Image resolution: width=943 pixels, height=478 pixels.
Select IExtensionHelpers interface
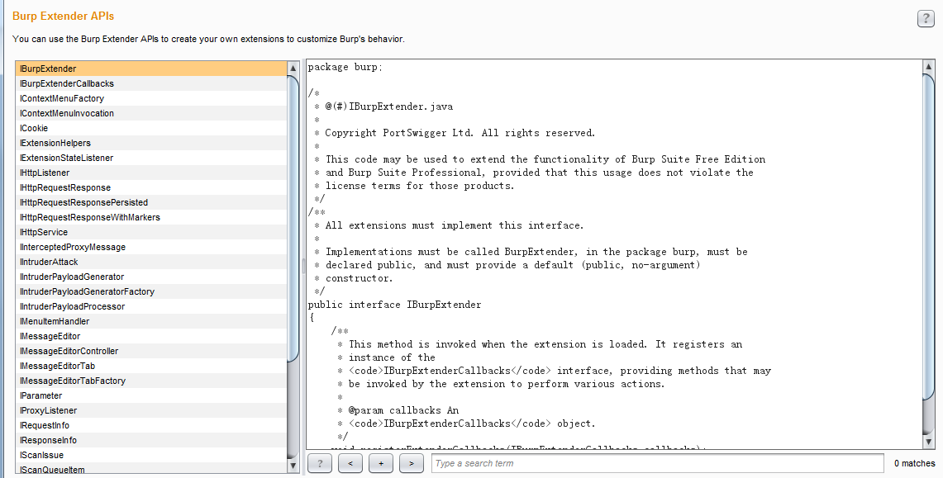pyautogui.click(x=151, y=143)
